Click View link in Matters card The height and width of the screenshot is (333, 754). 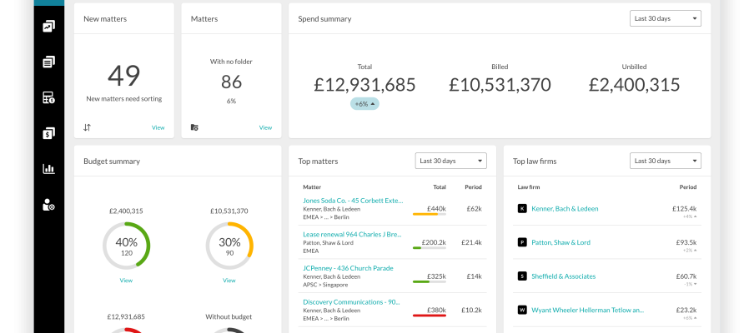265,127
